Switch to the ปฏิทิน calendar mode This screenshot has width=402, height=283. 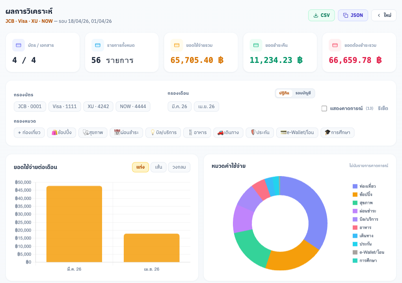coord(284,93)
